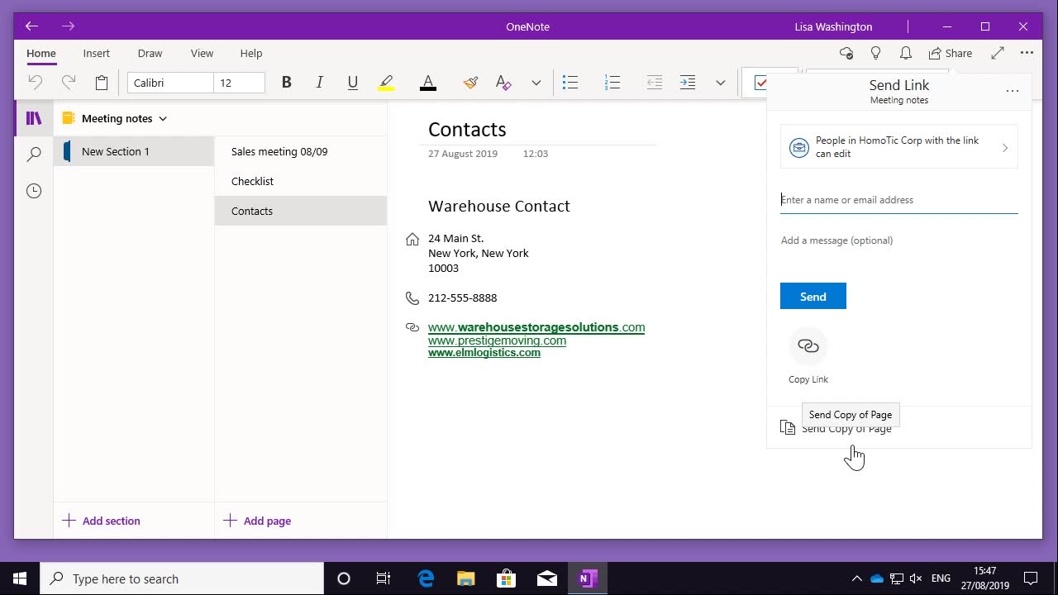This screenshot has height=595, width=1058.
Task: Click the format painter icon
Action: 470,83
